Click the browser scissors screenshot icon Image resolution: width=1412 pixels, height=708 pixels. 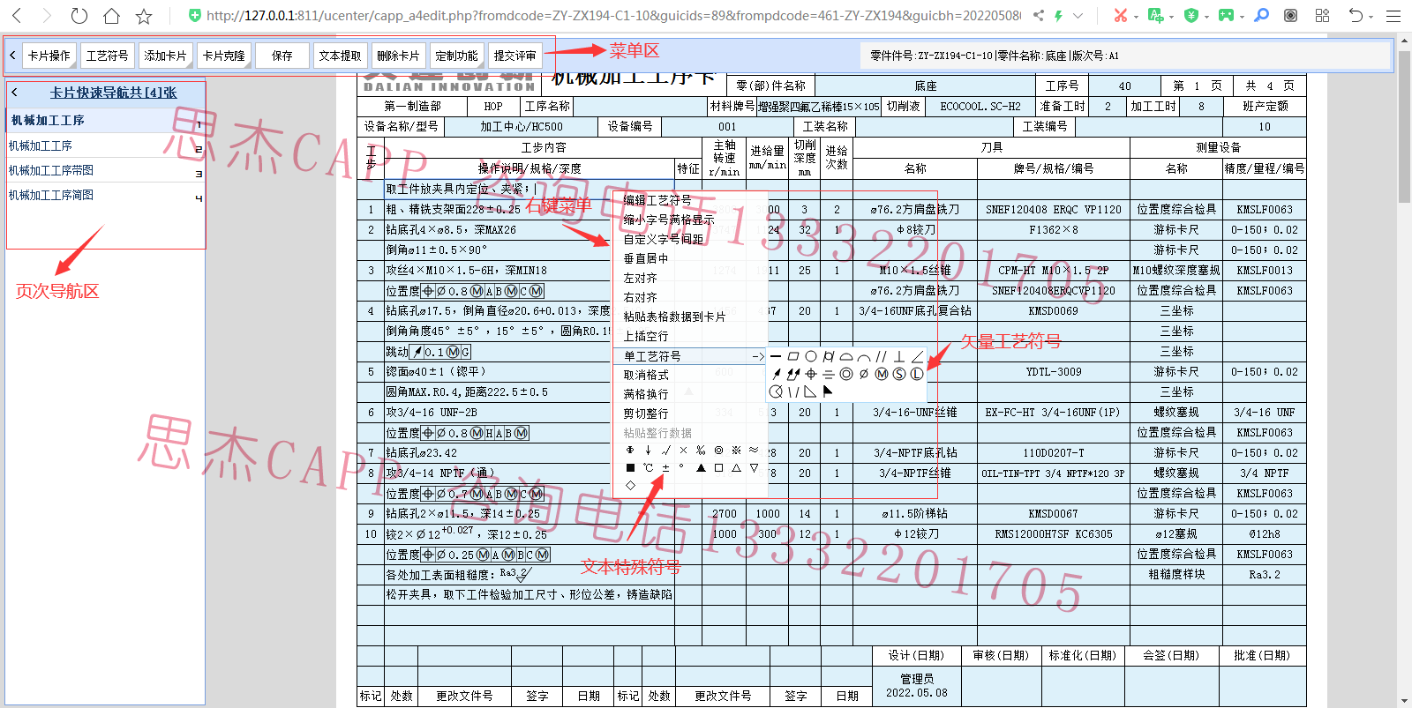1120,15
